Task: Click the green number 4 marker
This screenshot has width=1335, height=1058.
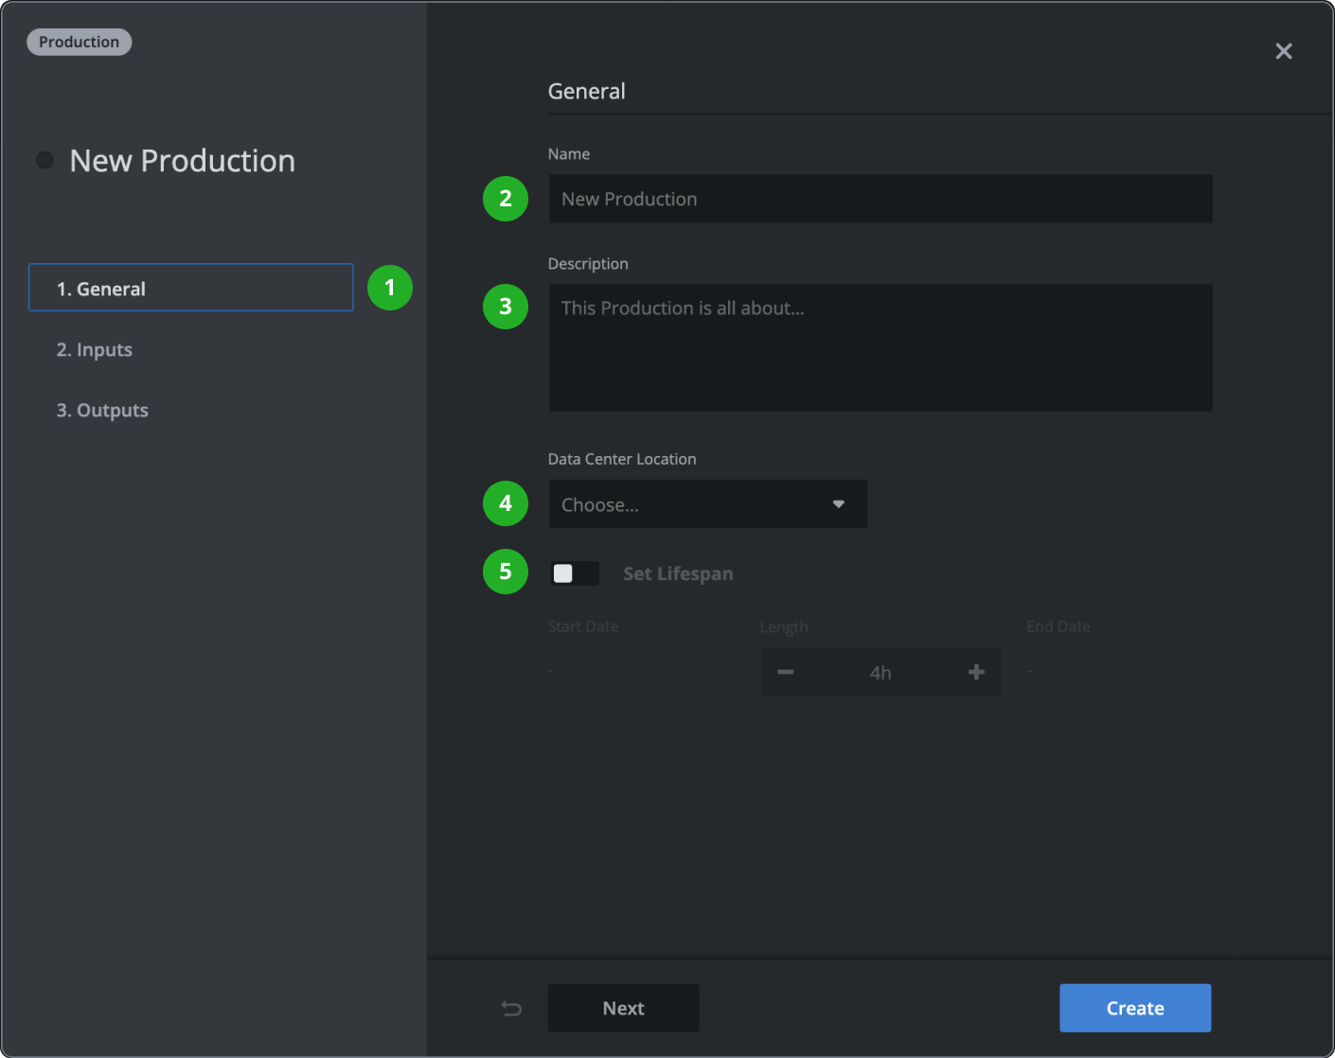Action: [506, 503]
